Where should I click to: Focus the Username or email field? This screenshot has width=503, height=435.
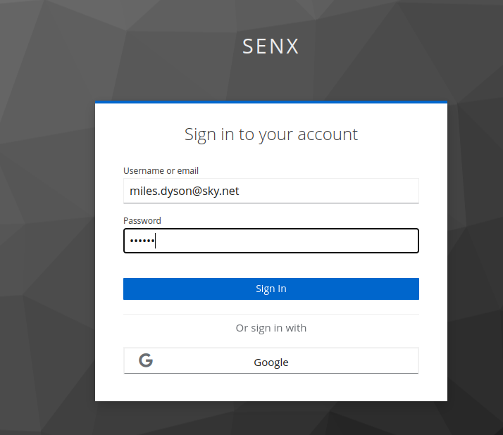click(271, 191)
